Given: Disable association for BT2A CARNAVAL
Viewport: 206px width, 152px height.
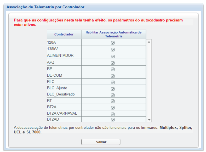Looking at the screenshot, I should pos(113,114).
